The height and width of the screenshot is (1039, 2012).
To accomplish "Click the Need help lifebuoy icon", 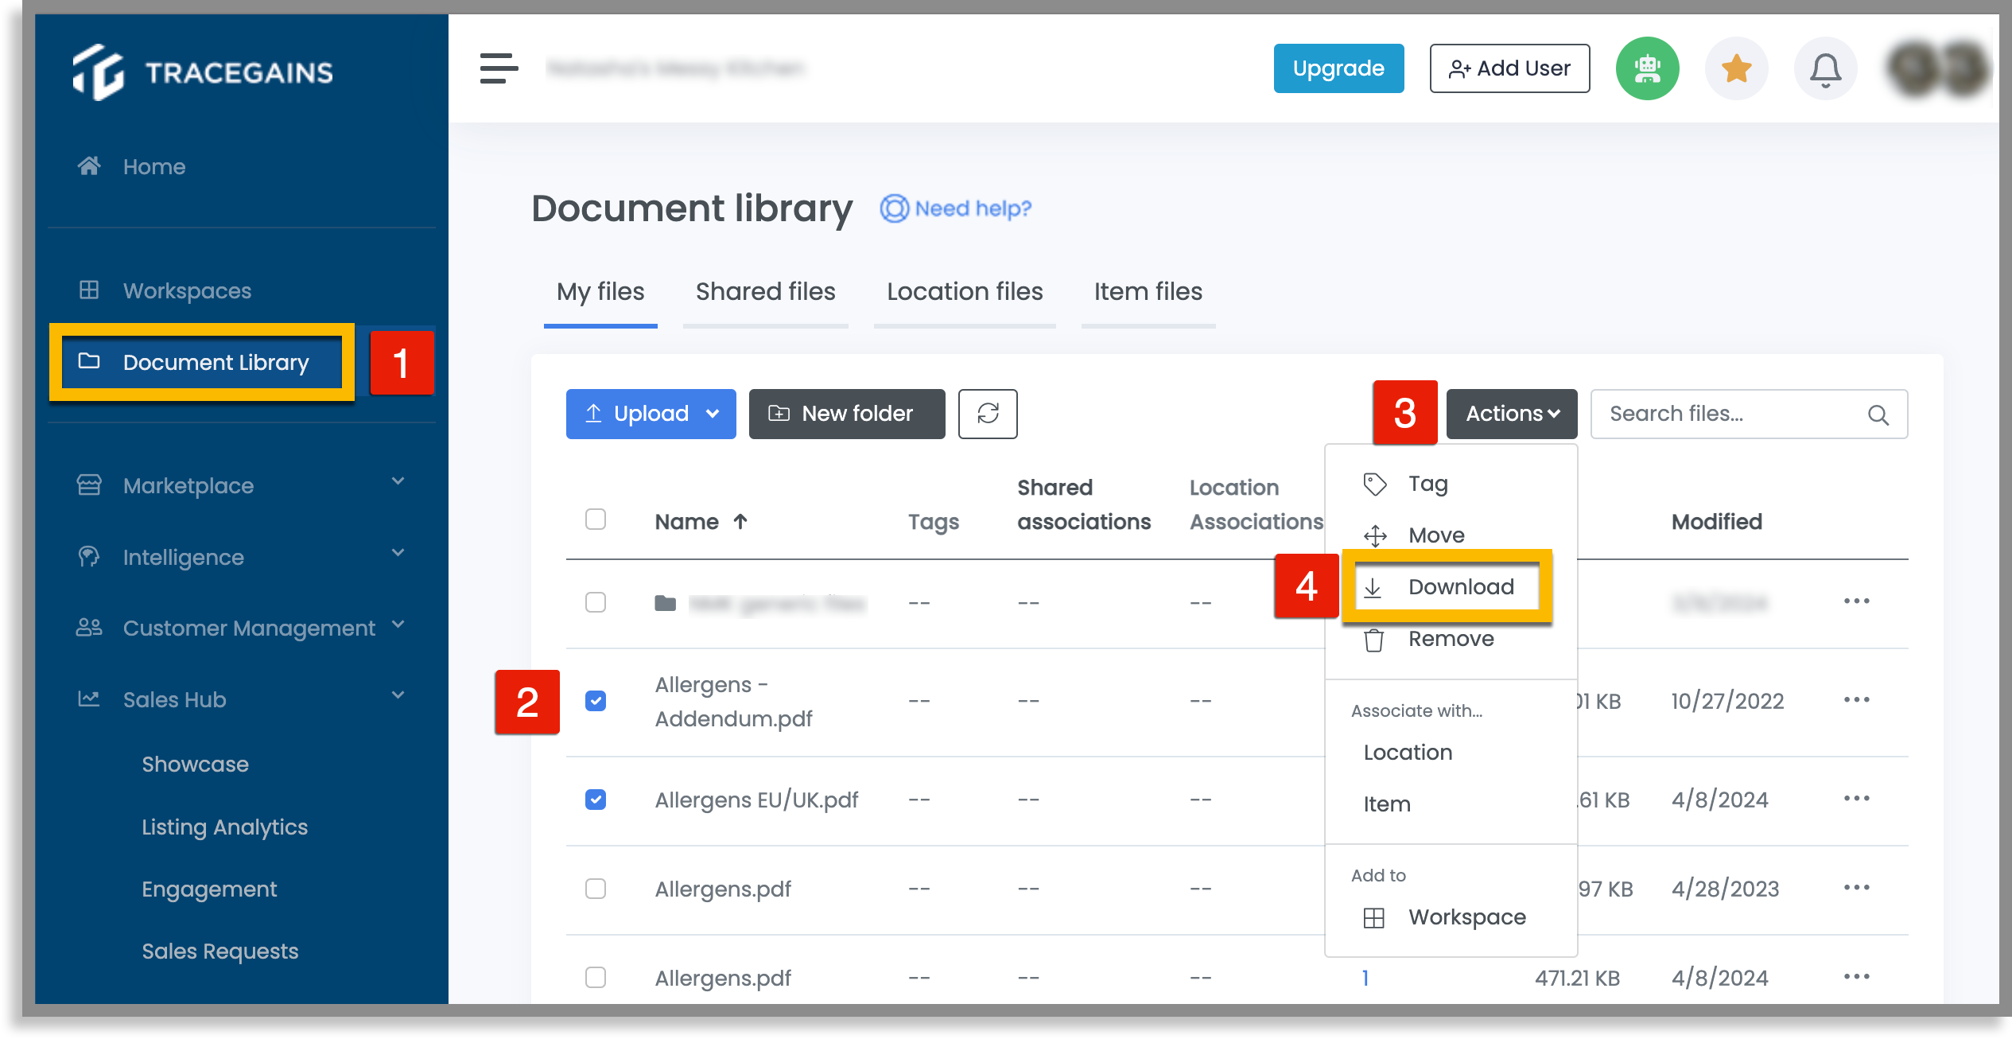I will tap(894, 208).
